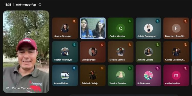Click Fabrizzio Vallejo's muted microphone icon
The width and height of the screenshot is (192, 96).
click(x=102, y=68)
